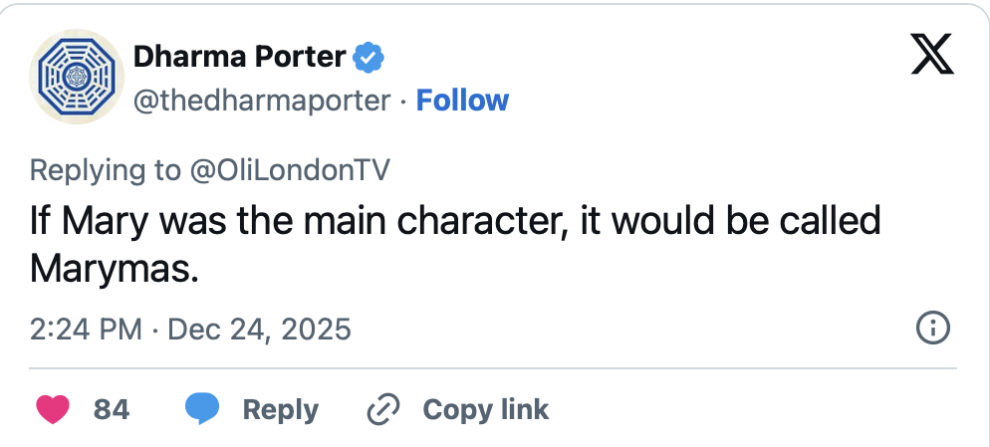The height and width of the screenshot is (447, 990).
Task: Open the Dharma Porter profile avatar
Action: (x=77, y=79)
